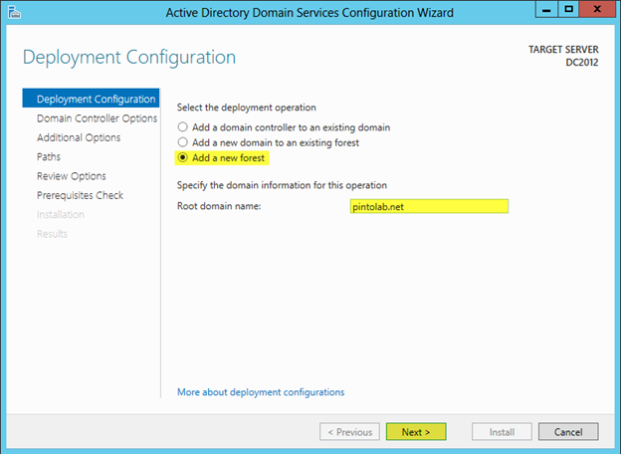
Task: Click the window title text
Action: (x=310, y=13)
